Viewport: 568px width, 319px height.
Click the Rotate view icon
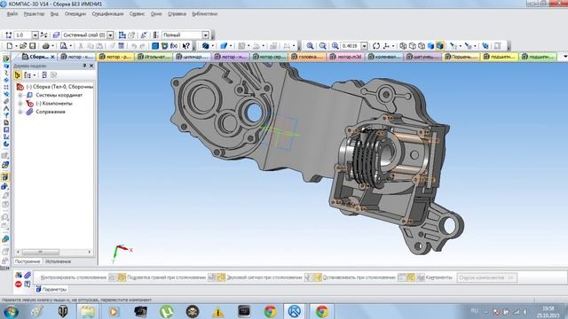tap(376, 46)
